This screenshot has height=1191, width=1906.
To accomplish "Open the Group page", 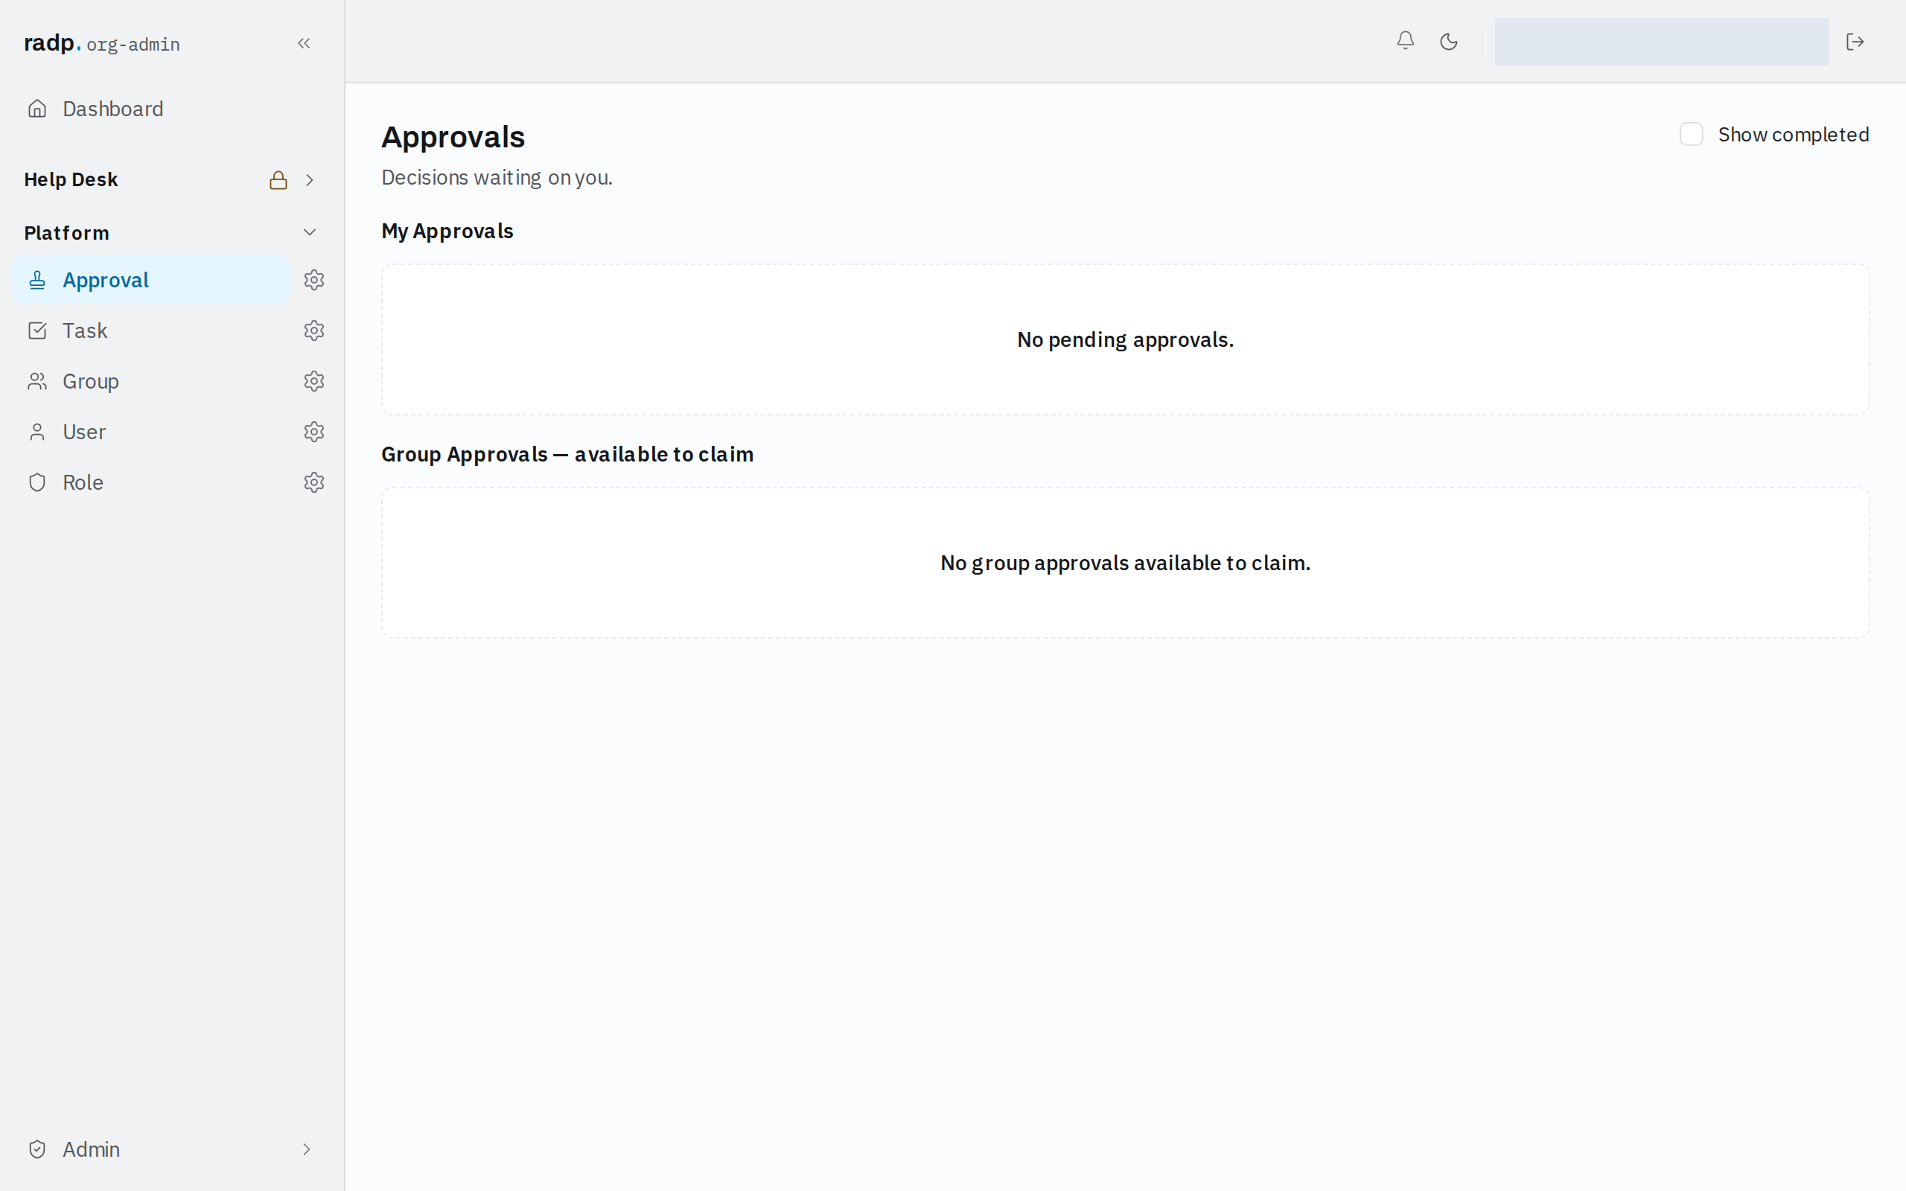I will (151, 381).
